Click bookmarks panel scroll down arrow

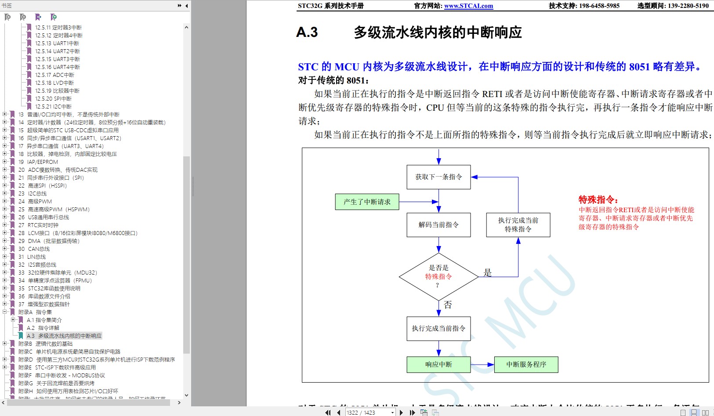(186, 395)
